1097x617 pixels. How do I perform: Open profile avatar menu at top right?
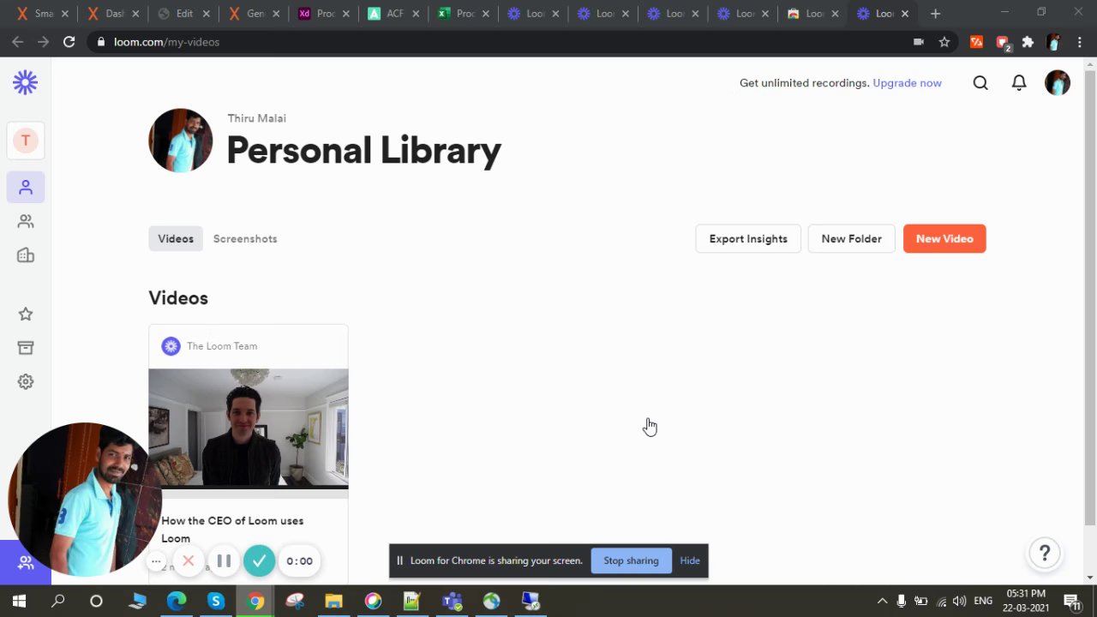pyautogui.click(x=1058, y=82)
